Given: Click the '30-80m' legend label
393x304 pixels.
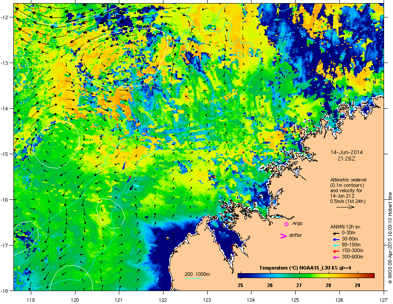Looking at the screenshot, I should pos(350,239).
